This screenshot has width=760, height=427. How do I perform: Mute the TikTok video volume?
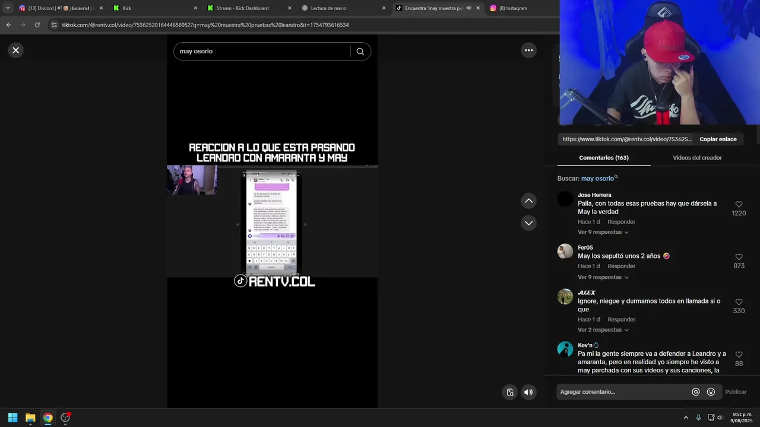point(528,392)
